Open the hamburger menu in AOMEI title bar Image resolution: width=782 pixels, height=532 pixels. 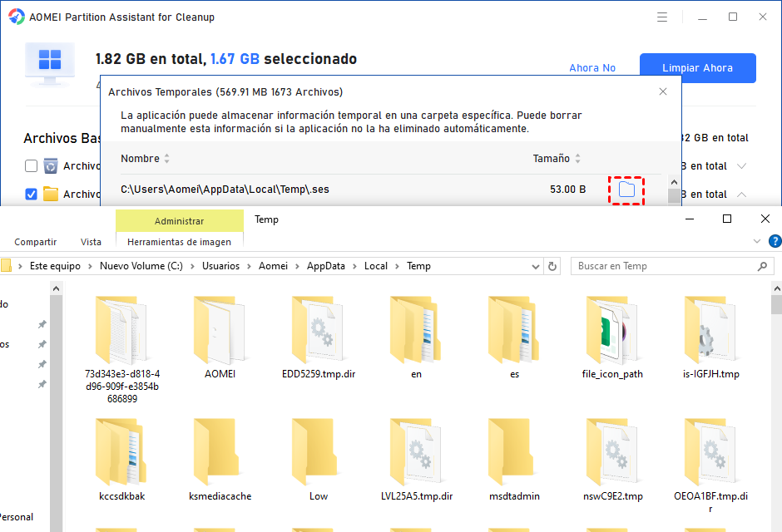click(661, 16)
